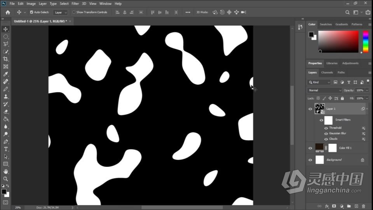Open the Color panel options menu
Screen dimensions: 373x210
(370, 24)
